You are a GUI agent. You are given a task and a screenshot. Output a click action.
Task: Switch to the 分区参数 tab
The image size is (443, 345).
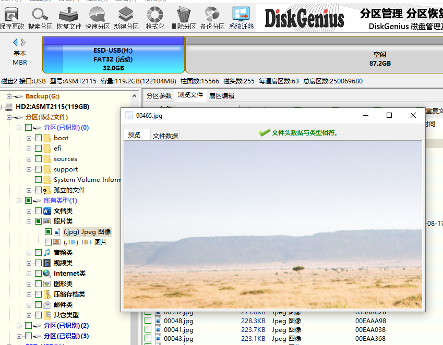tap(159, 95)
